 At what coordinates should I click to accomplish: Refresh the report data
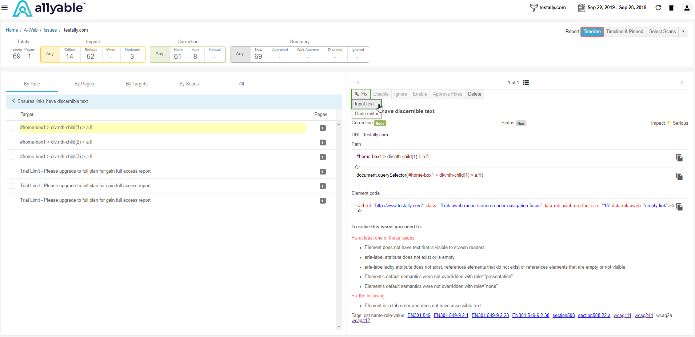(658, 8)
